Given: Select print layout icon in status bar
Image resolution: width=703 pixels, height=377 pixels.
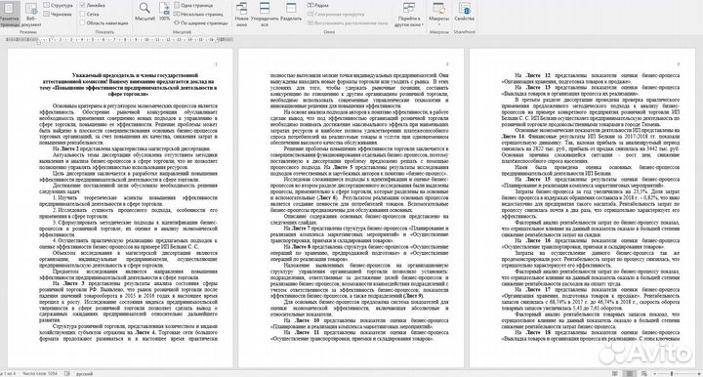Looking at the screenshot, I should 630,373.
